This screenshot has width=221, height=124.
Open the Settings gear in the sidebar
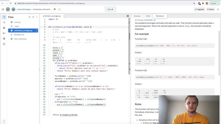[4, 39]
